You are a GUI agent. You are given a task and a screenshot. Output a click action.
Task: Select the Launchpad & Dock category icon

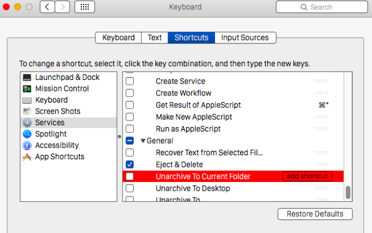tap(27, 78)
